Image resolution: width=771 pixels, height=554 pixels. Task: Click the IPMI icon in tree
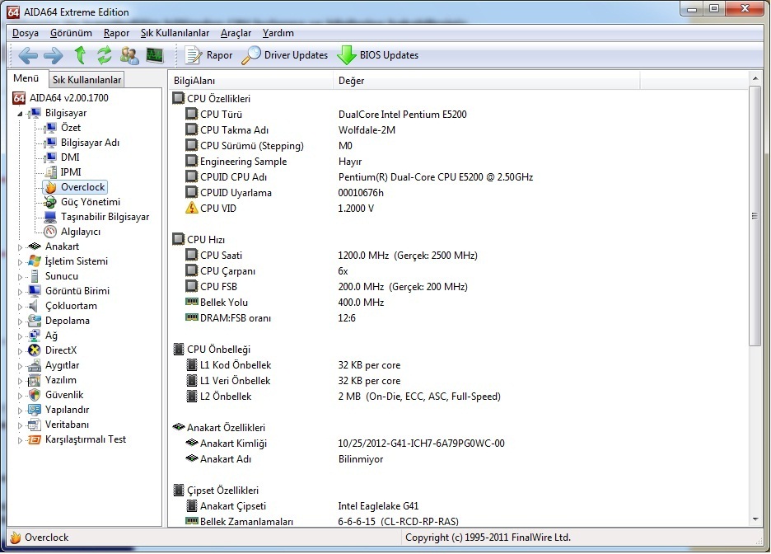click(50, 172)
